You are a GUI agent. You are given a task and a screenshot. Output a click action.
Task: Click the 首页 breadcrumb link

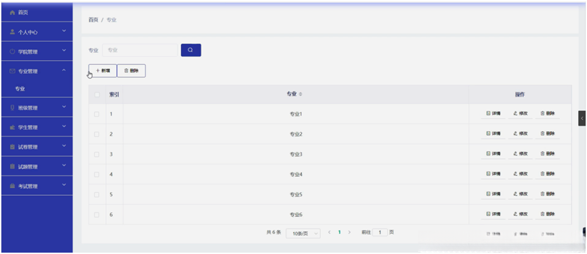tap(93, 20)
